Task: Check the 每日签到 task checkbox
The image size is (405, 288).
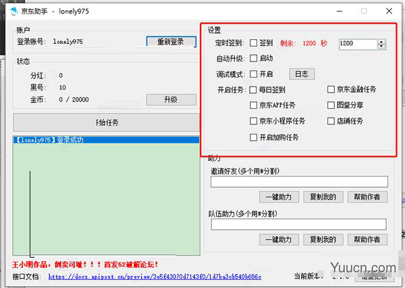Action: tap(253, 90)
